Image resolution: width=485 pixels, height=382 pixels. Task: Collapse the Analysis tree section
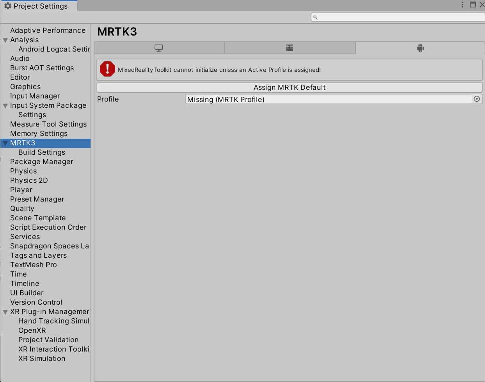(5, 40)
